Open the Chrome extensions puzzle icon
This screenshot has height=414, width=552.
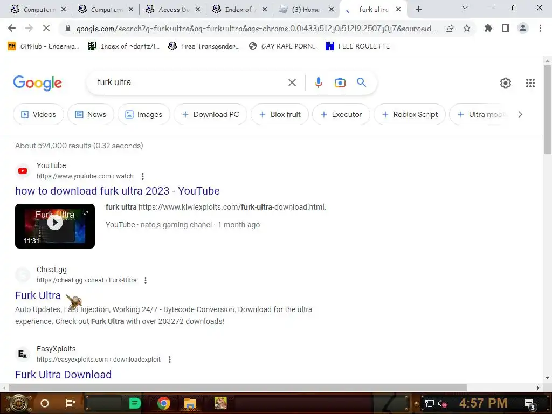(488, 28)
